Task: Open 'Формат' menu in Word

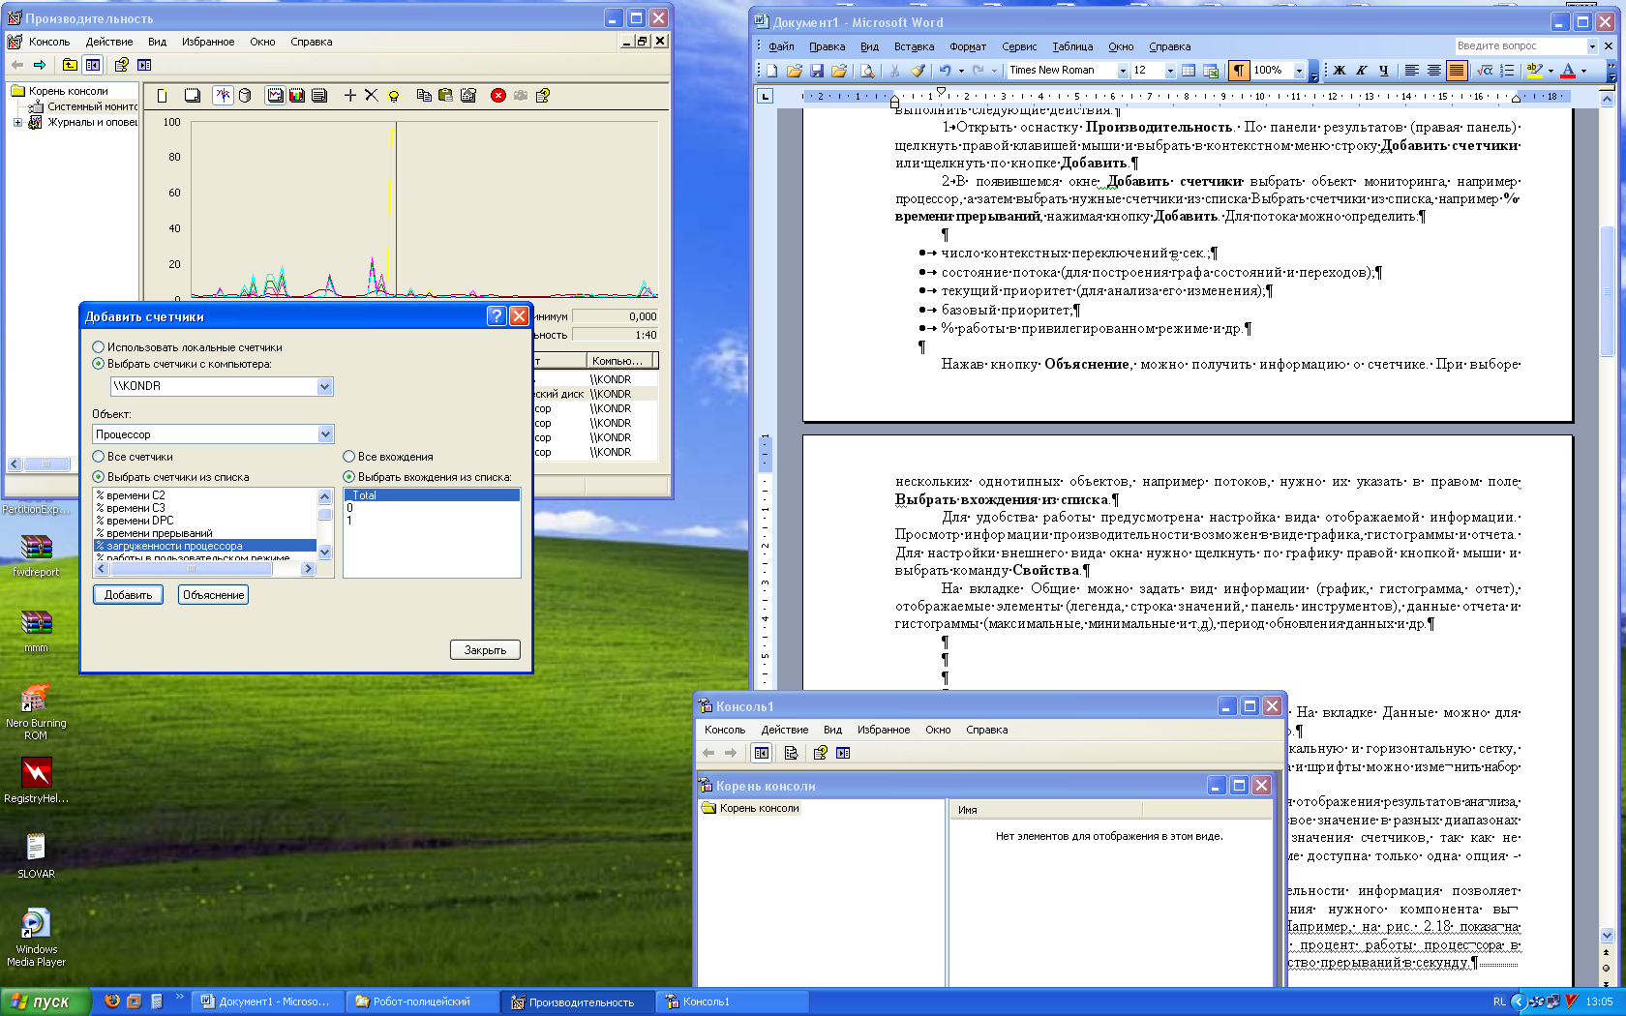Action: (968, 46)
